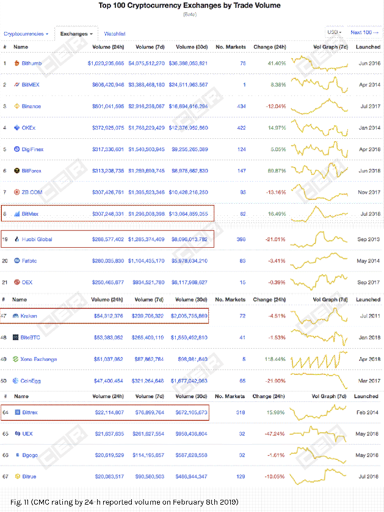
Task: Click the CoinEgg logo icon
Action: click(15, 380)
